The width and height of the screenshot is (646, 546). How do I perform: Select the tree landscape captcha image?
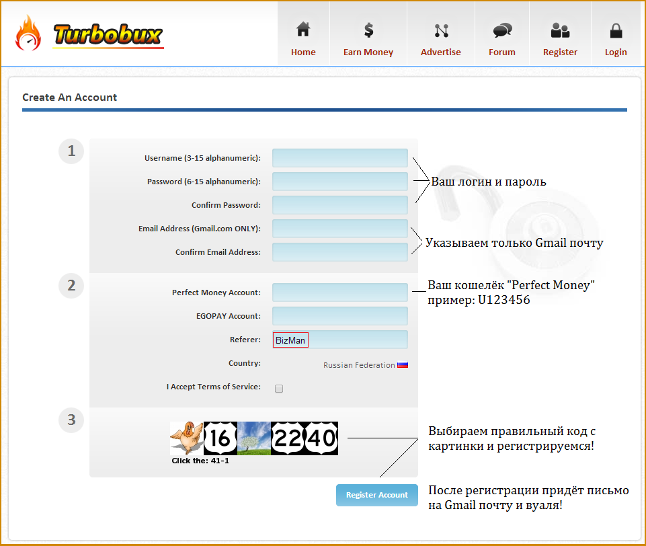pyautogui.click(x=254, y=438)
